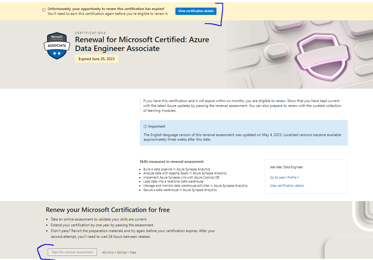Click the Didn't pass? retake bullet text
Screen dimensions: 373x260
pos(133,234)
